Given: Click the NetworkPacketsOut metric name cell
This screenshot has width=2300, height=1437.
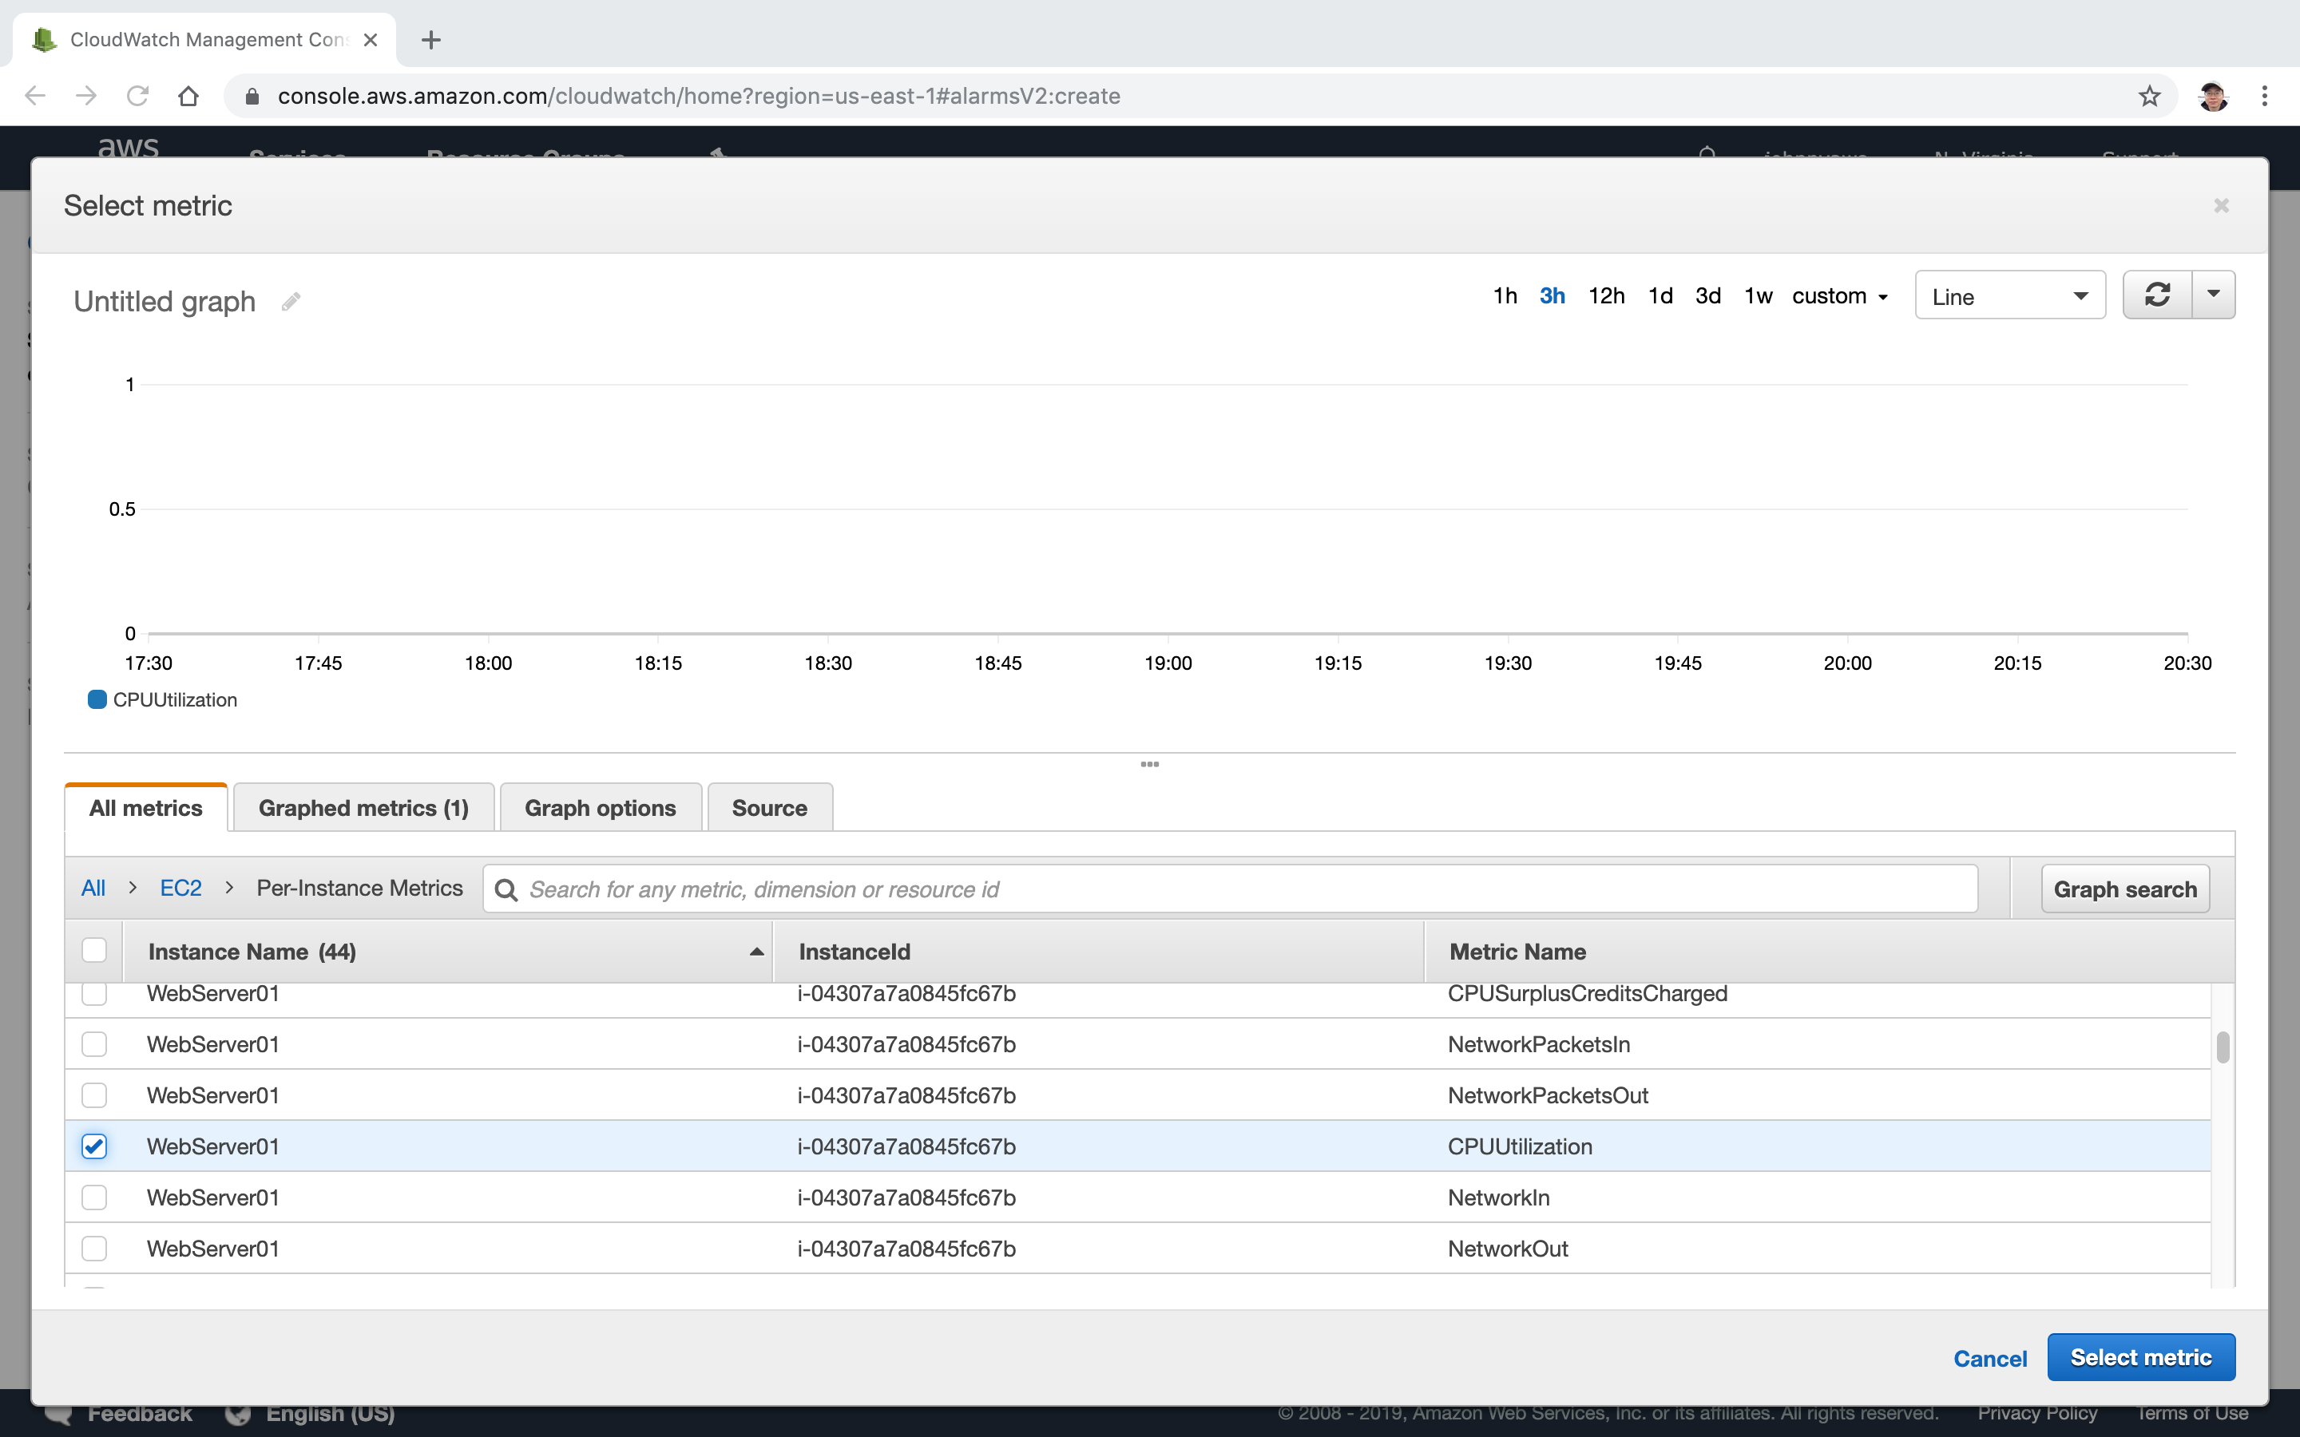Looking at the screenshot, I should pos(1547,1095).
